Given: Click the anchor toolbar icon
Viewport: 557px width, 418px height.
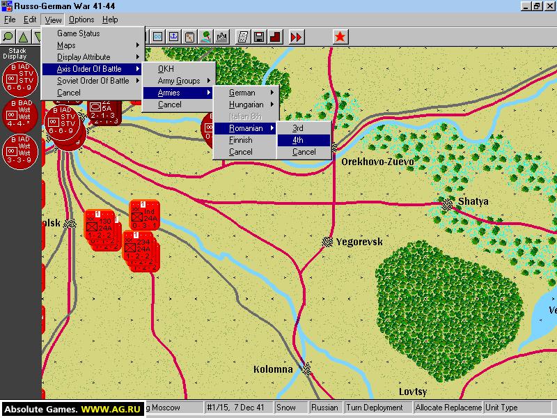Looking at the screenshot, I should 174,36.
